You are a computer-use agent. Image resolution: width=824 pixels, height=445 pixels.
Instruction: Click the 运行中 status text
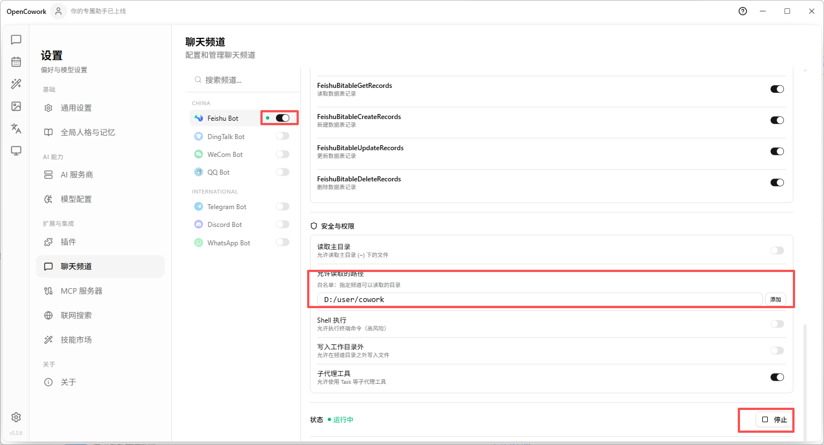pos(343,419)
